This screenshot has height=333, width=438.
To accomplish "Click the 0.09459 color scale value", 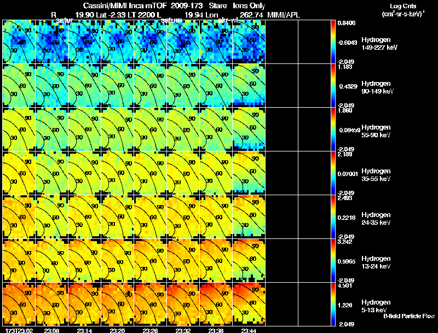I will (349, 130).
